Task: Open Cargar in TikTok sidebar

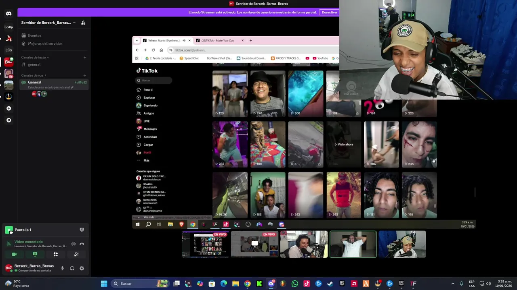Action: pos(148,145)
